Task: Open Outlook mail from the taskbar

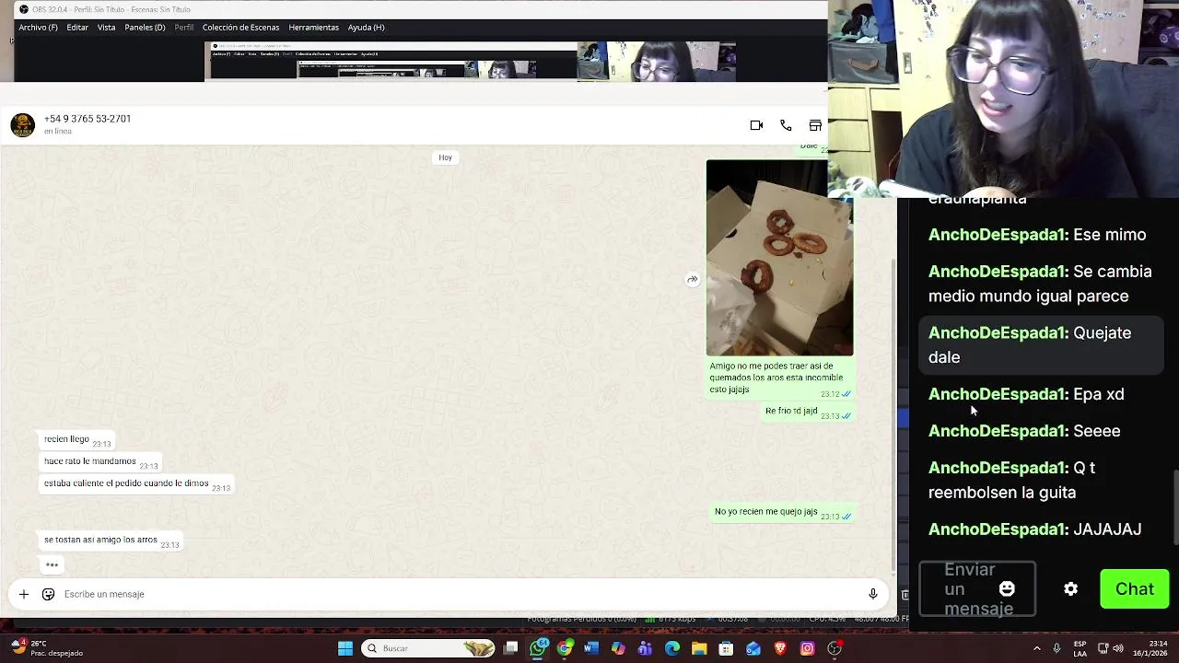Action: point(753,648)
